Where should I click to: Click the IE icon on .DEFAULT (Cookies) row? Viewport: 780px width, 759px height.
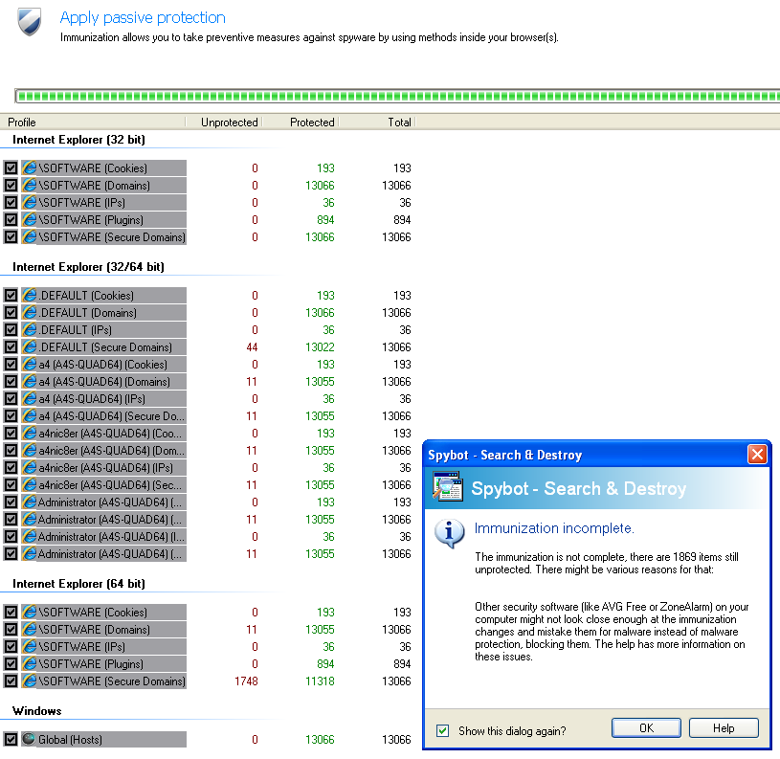pyautogui.click(x=30, y=296)
